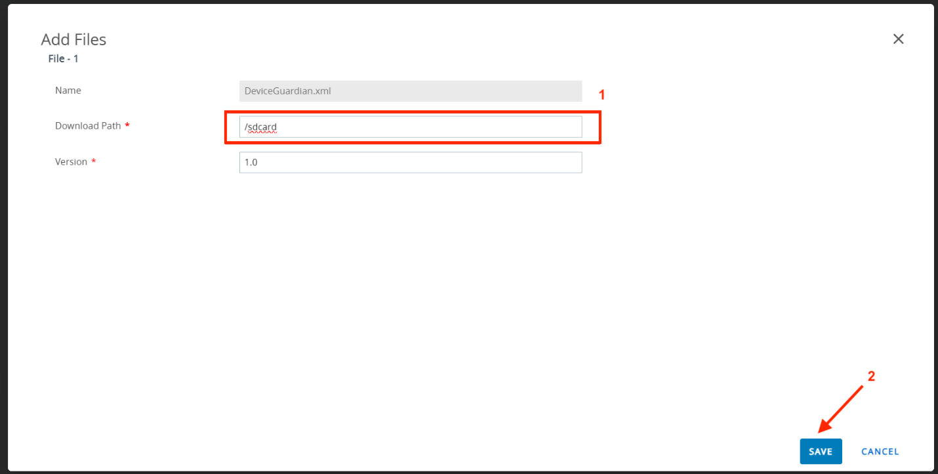Click the Download Path label text
This screenshot has width=938, height=474.
[x=88, y=126]
